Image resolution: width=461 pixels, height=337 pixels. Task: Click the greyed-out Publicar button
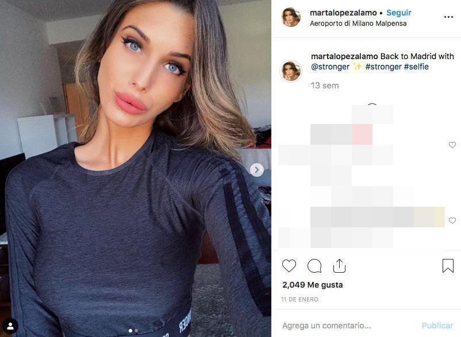437,326
